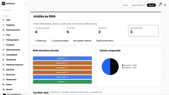Click the Jótállás és RMA heading
The width and height of the screenshot is (169, 95).
[44, 16]
